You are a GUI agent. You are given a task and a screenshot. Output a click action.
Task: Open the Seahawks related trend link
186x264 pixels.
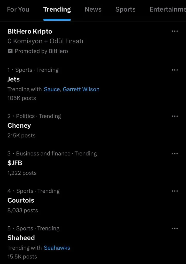pyautogui.click(x=57, y=248)
